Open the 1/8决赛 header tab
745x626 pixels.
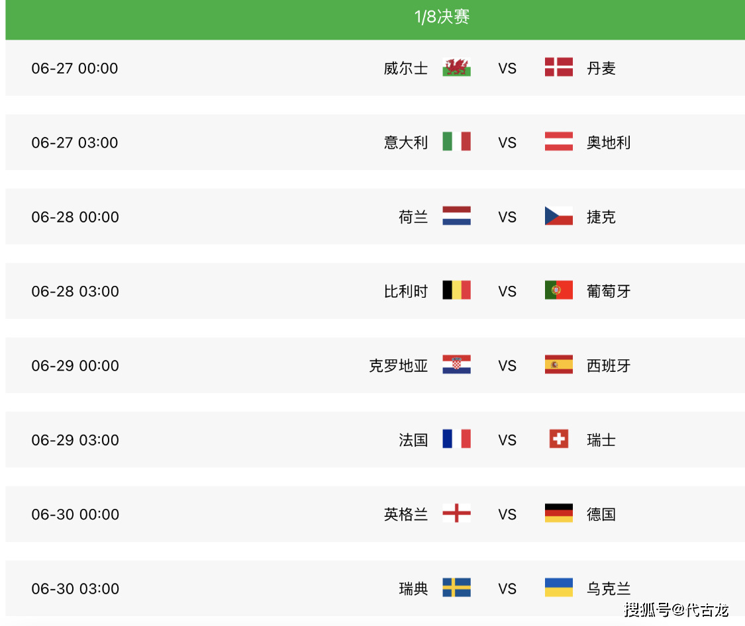442,17
